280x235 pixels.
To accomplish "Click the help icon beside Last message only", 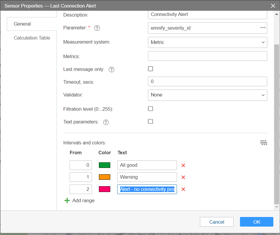I will click(x=111, y=70).
